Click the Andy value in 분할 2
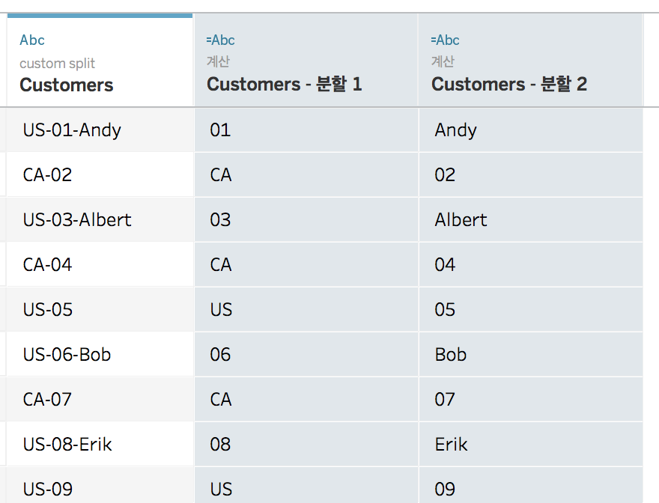Screen dimensions: 659x503 pos(455,130)
